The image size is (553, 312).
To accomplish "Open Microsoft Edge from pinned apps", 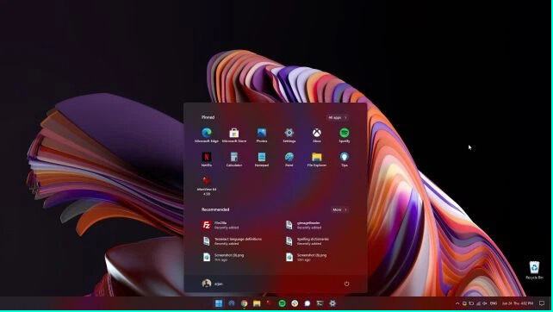I will coord(207,135).
